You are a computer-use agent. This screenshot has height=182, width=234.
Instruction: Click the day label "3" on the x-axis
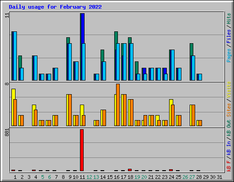click(29, 177)
